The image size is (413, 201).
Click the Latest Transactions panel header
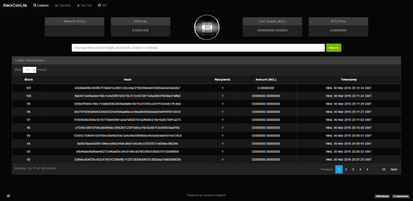coord(206,60)
